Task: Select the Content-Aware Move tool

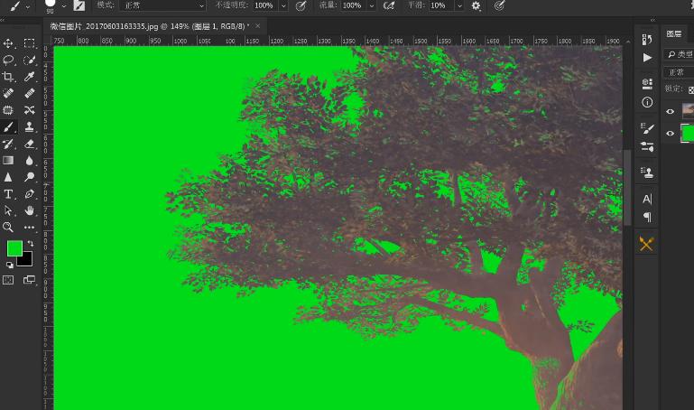Action: pos(29,110)
